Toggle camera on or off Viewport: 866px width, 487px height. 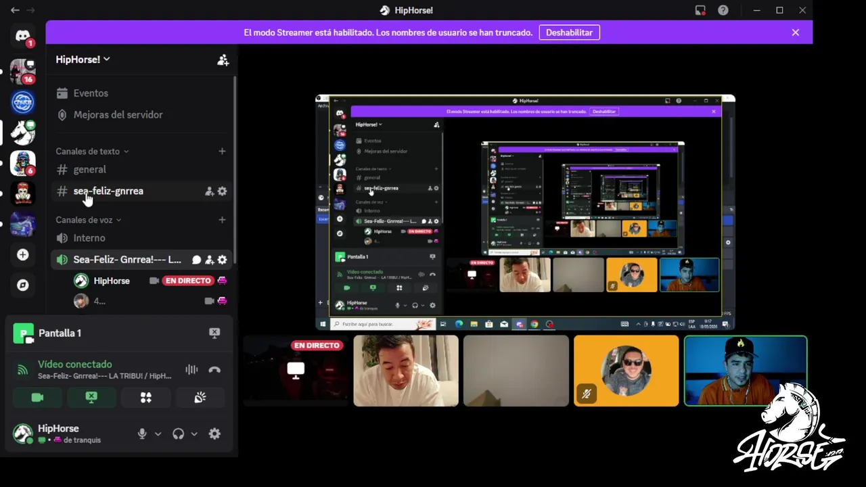point(37,398)
